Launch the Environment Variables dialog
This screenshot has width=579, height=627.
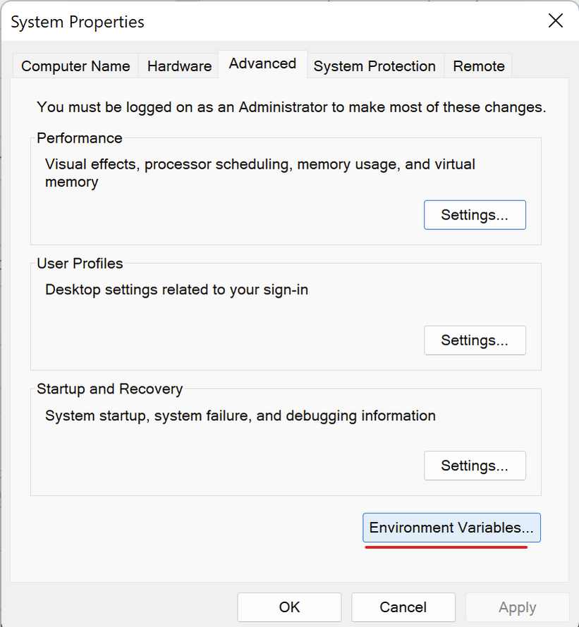(x=451, y=528)
